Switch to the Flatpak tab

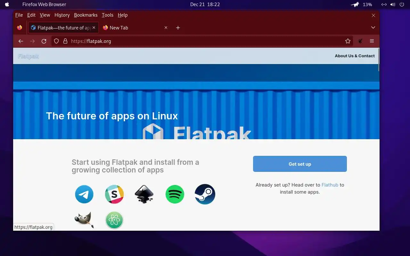[x=63, y=28]
